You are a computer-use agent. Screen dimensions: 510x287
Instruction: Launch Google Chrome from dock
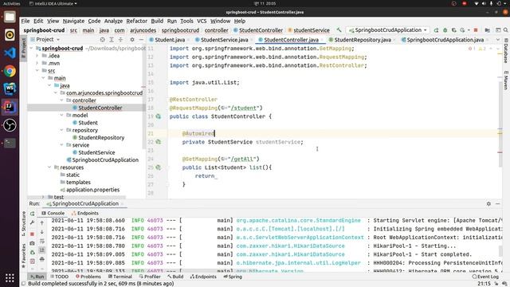[10, 71]
